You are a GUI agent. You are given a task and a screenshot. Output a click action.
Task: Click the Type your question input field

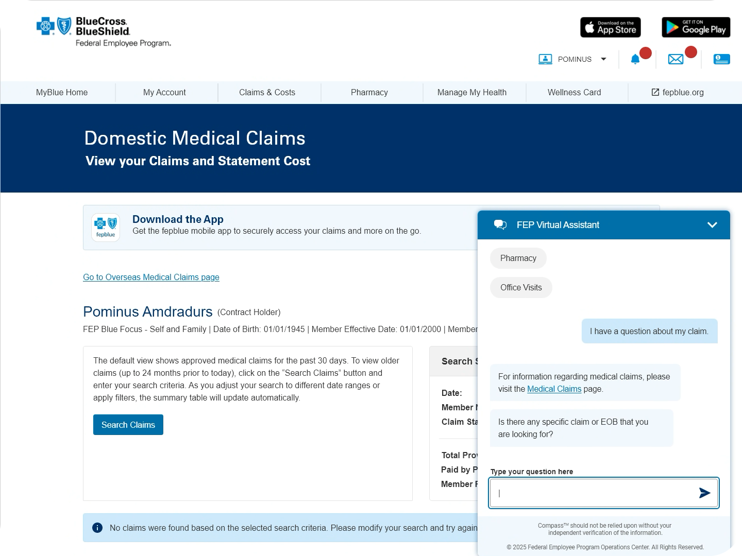(593, 493)
